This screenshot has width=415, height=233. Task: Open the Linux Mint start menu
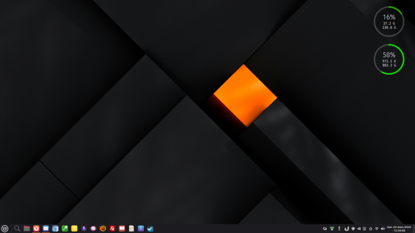pyautogui.click(x=4, y=229)
